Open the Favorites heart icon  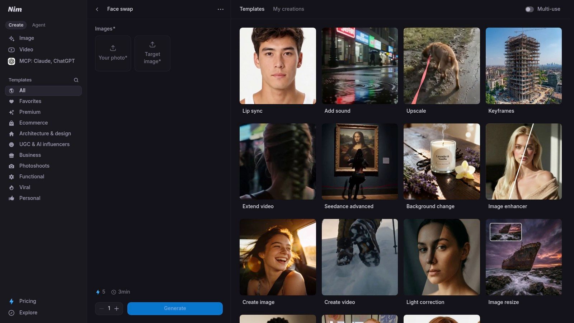click(11, 102)
